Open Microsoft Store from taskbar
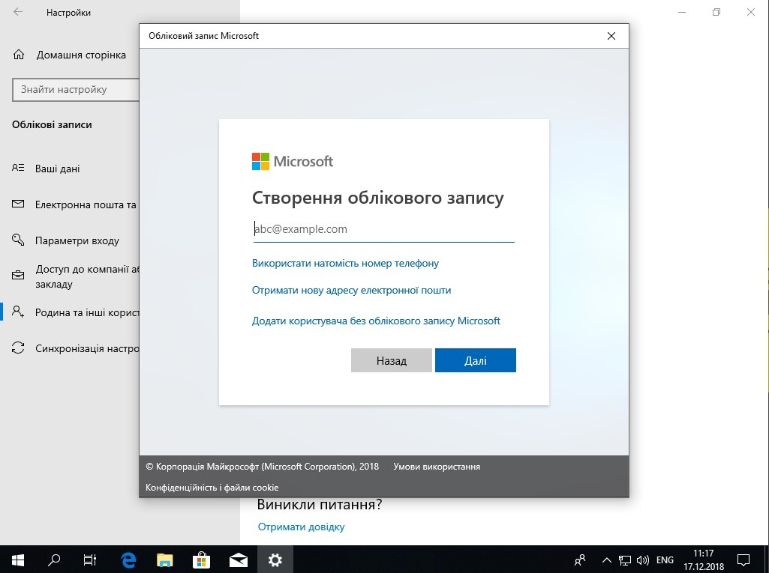The width and height of the screenshot is (769, 573). click(201, 560)
